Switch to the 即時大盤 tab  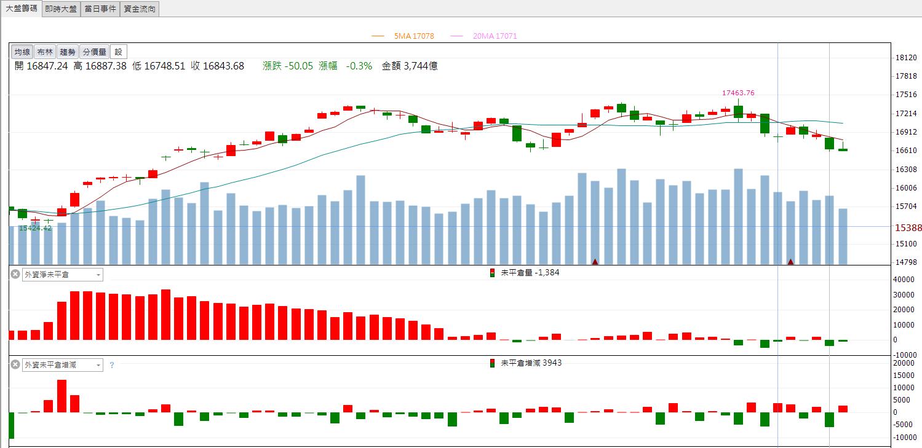(62, 9)
